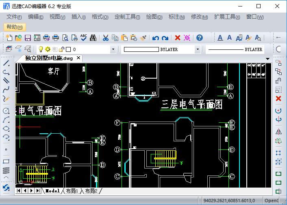The height and width of the screenshot is (205, 287).
Task: Select the Mirror tool in right sidebar
Action: pyautogui.click(x=278, y=132)
